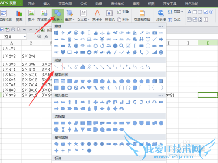The height and width of the screenshot is (163, 218).
Task: Select the cross plus basic shape
Action: click(135, 81)
